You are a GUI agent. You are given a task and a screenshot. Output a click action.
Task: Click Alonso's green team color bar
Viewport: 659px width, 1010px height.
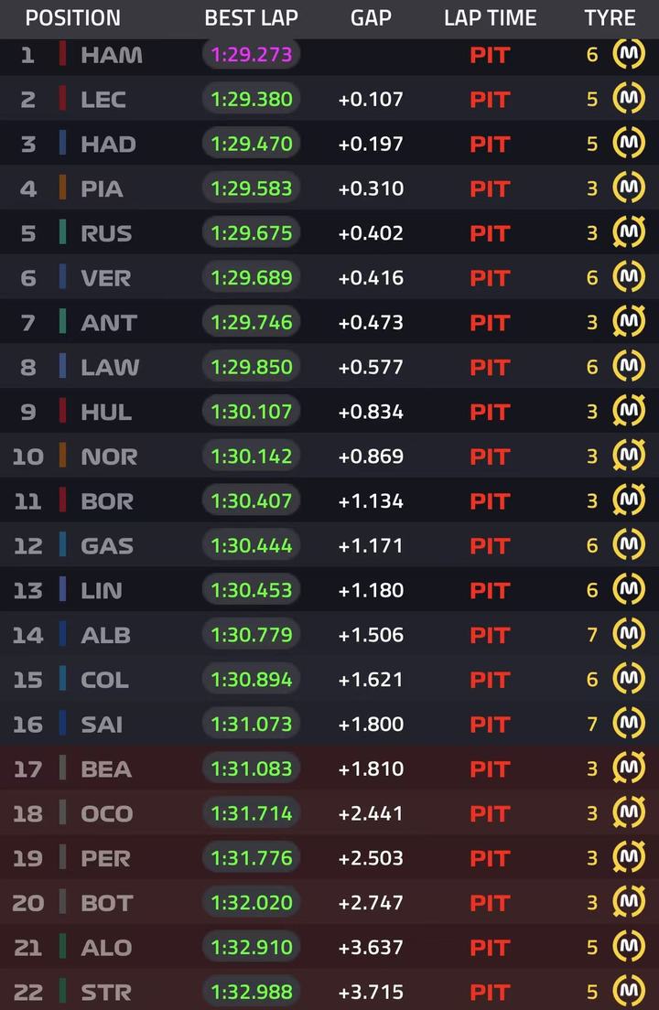[x=62, y=947]
